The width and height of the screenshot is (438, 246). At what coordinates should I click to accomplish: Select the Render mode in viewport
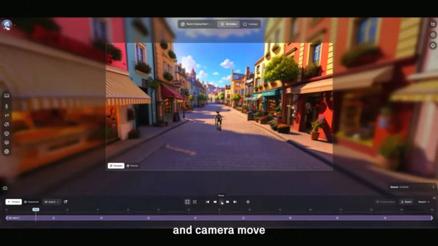[x=116, y=166]
